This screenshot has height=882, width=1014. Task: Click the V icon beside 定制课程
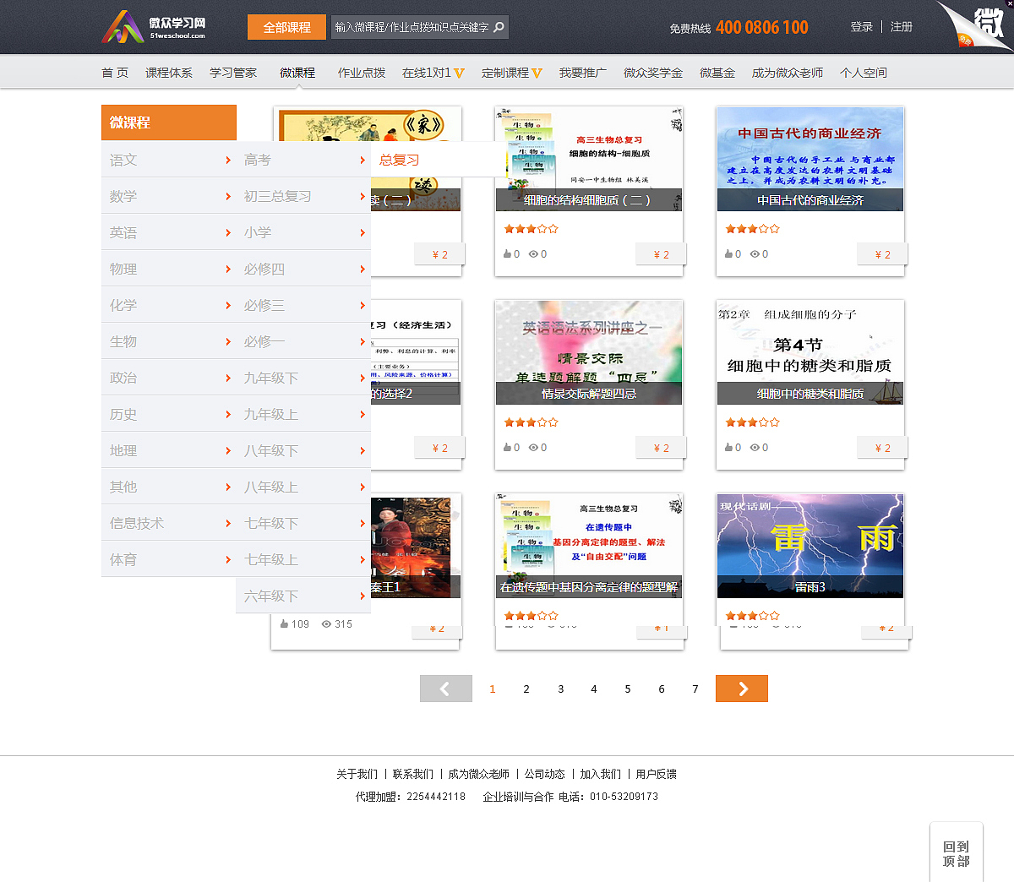pos(537,73)
